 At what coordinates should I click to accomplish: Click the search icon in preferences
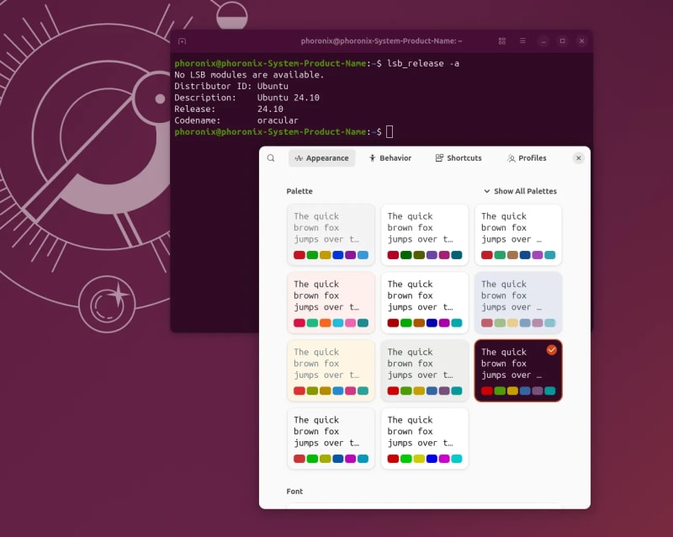tap(271, 158)
